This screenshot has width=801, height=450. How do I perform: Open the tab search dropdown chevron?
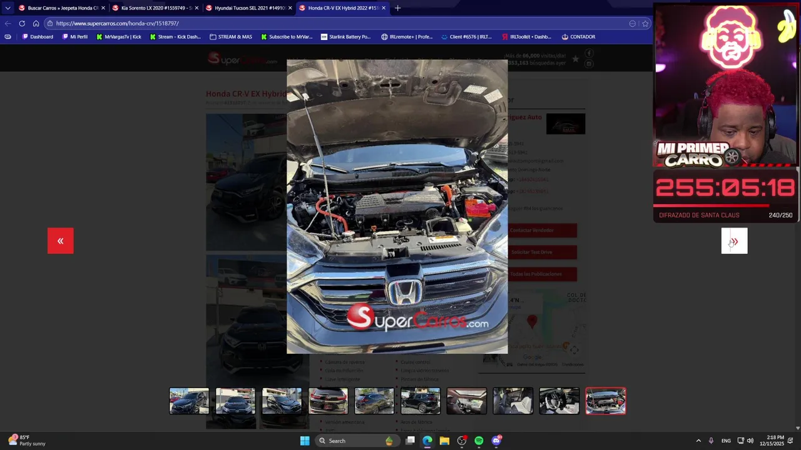pyautogui.click(x=8, y=8)
